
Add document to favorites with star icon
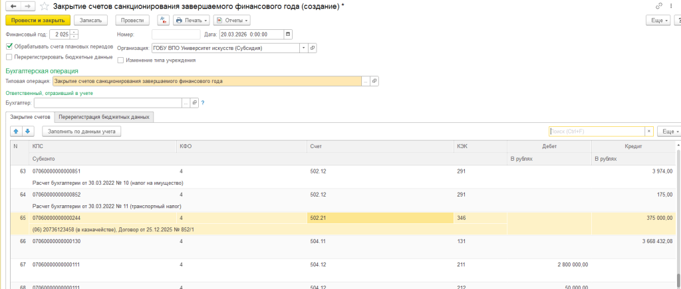coord(44,6)
